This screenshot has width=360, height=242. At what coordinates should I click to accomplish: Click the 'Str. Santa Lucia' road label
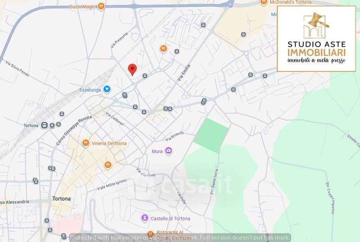coord(214,182)
